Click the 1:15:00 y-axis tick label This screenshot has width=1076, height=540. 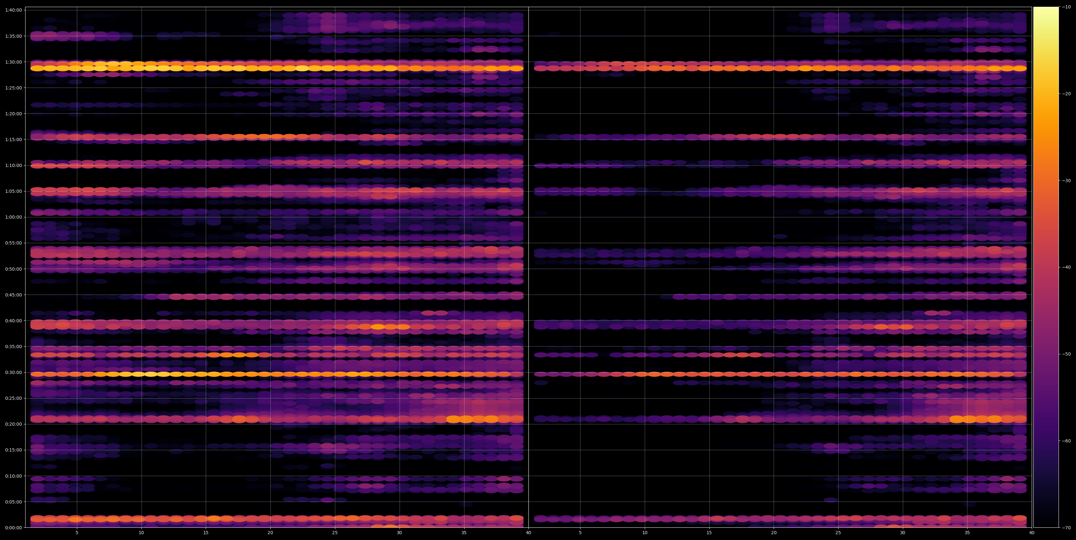point(13,140)
